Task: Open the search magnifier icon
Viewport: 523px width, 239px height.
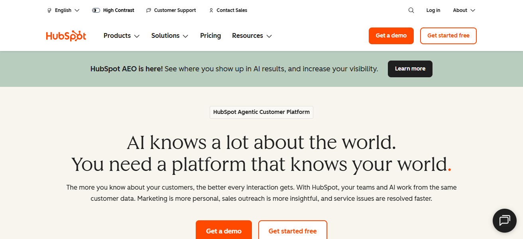Action: click(x=411, y=10)
